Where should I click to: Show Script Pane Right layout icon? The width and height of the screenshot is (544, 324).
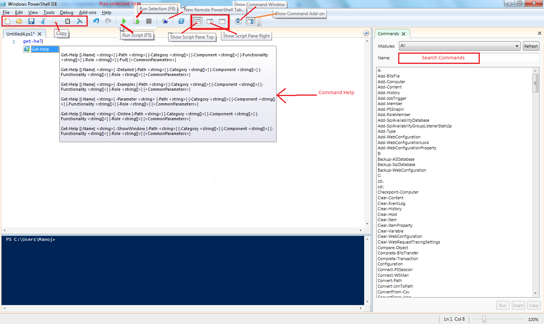pos(210,21)
